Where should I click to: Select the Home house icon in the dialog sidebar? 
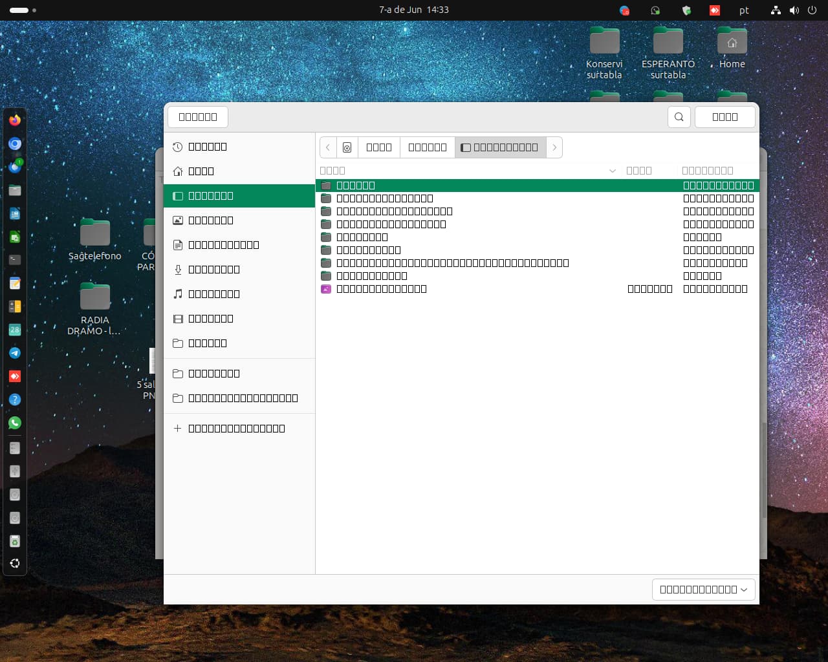pos(201,171)
